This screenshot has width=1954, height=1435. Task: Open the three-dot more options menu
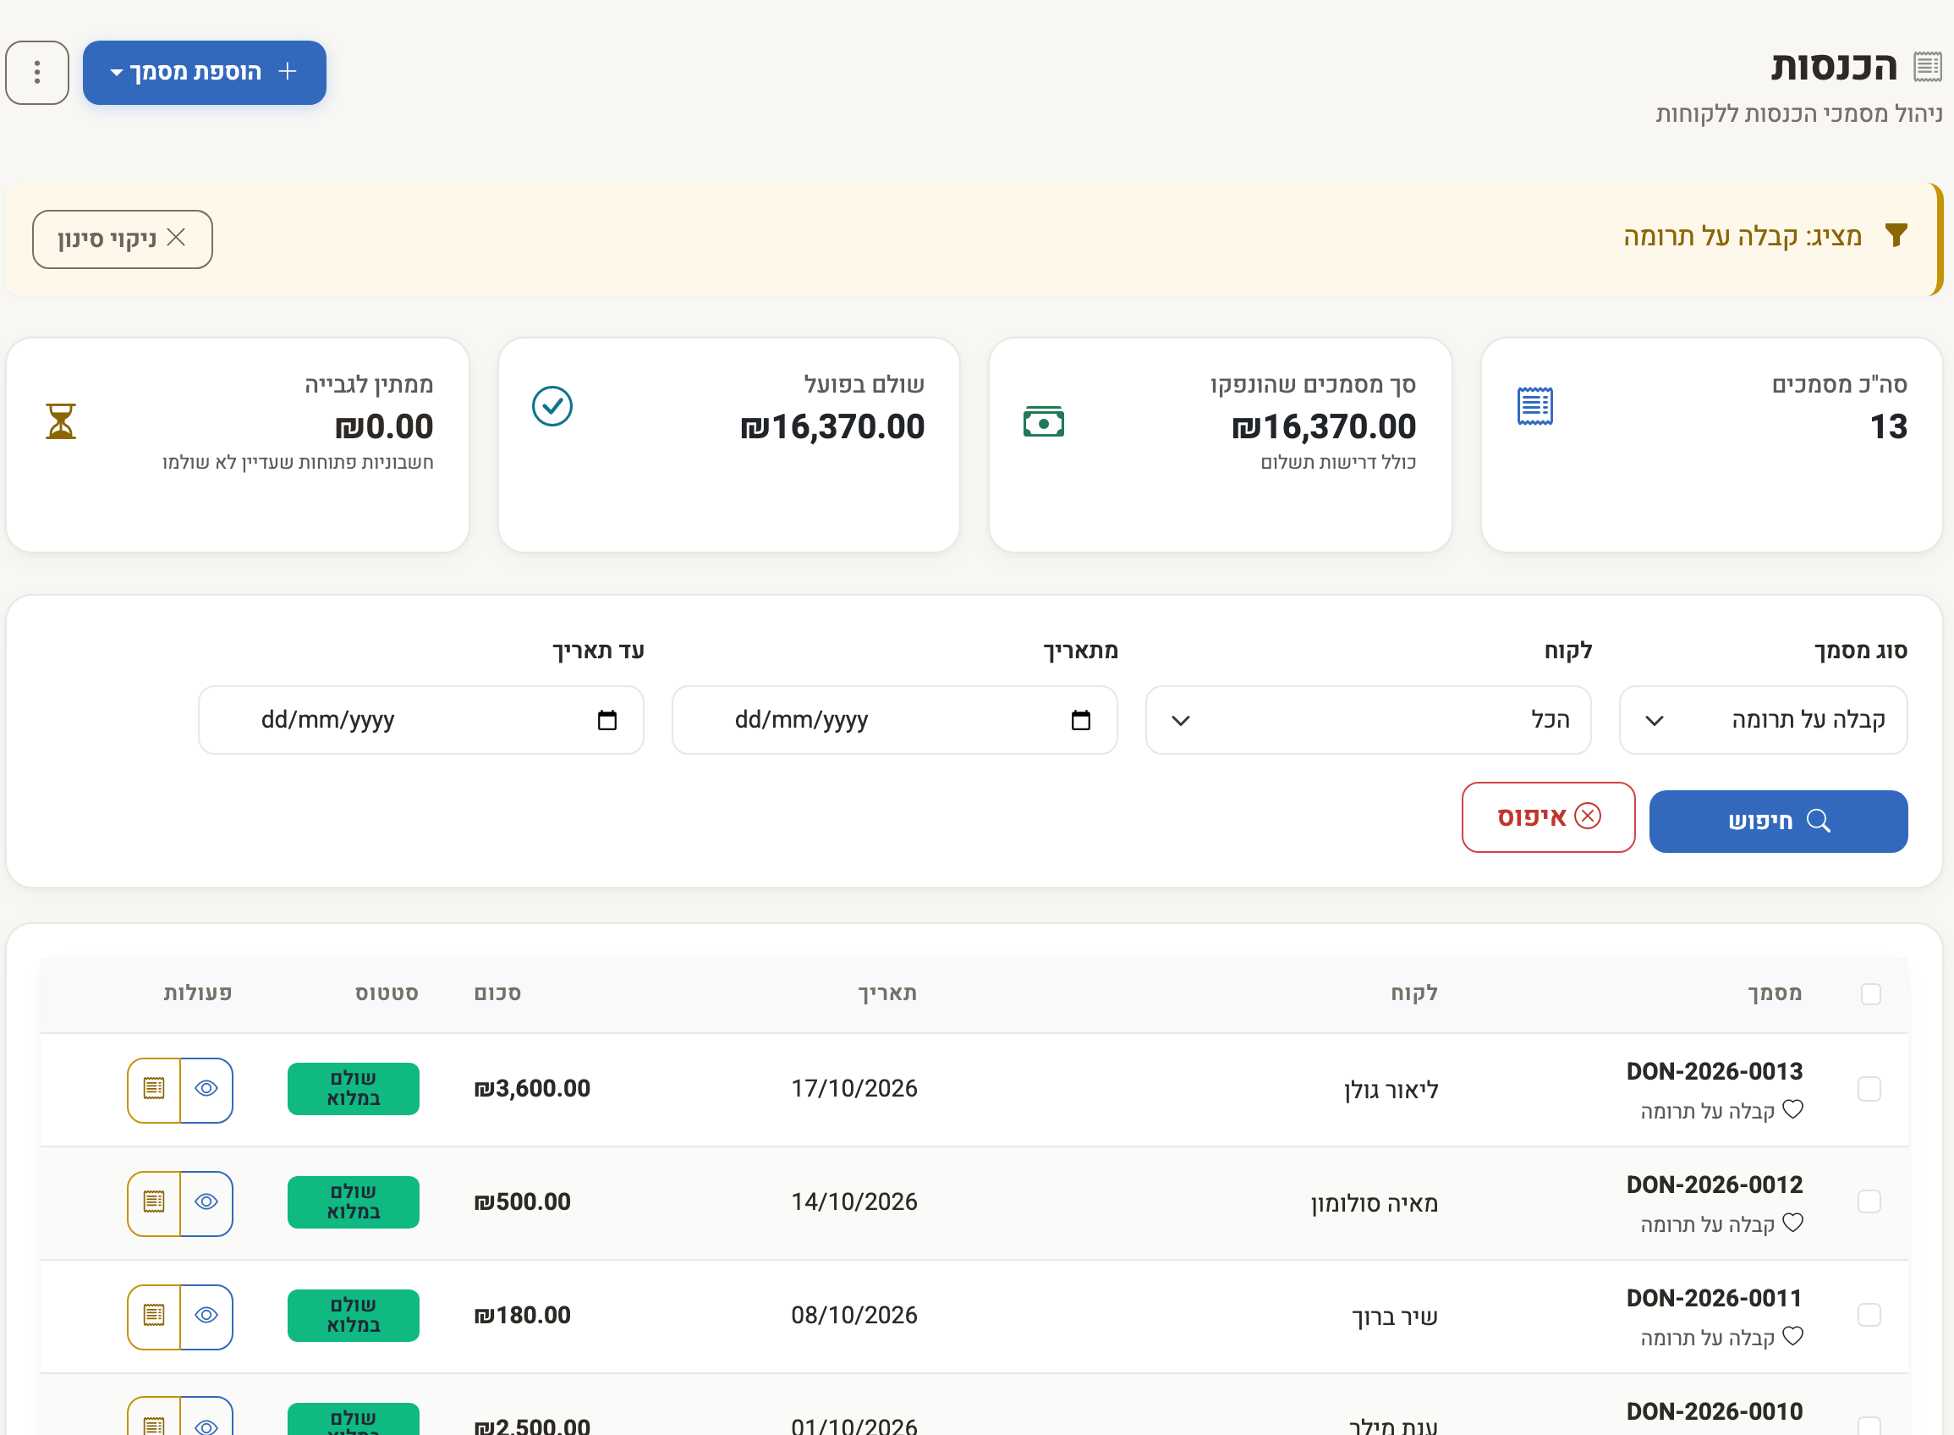pyautogui.click(x=37, y=72)
